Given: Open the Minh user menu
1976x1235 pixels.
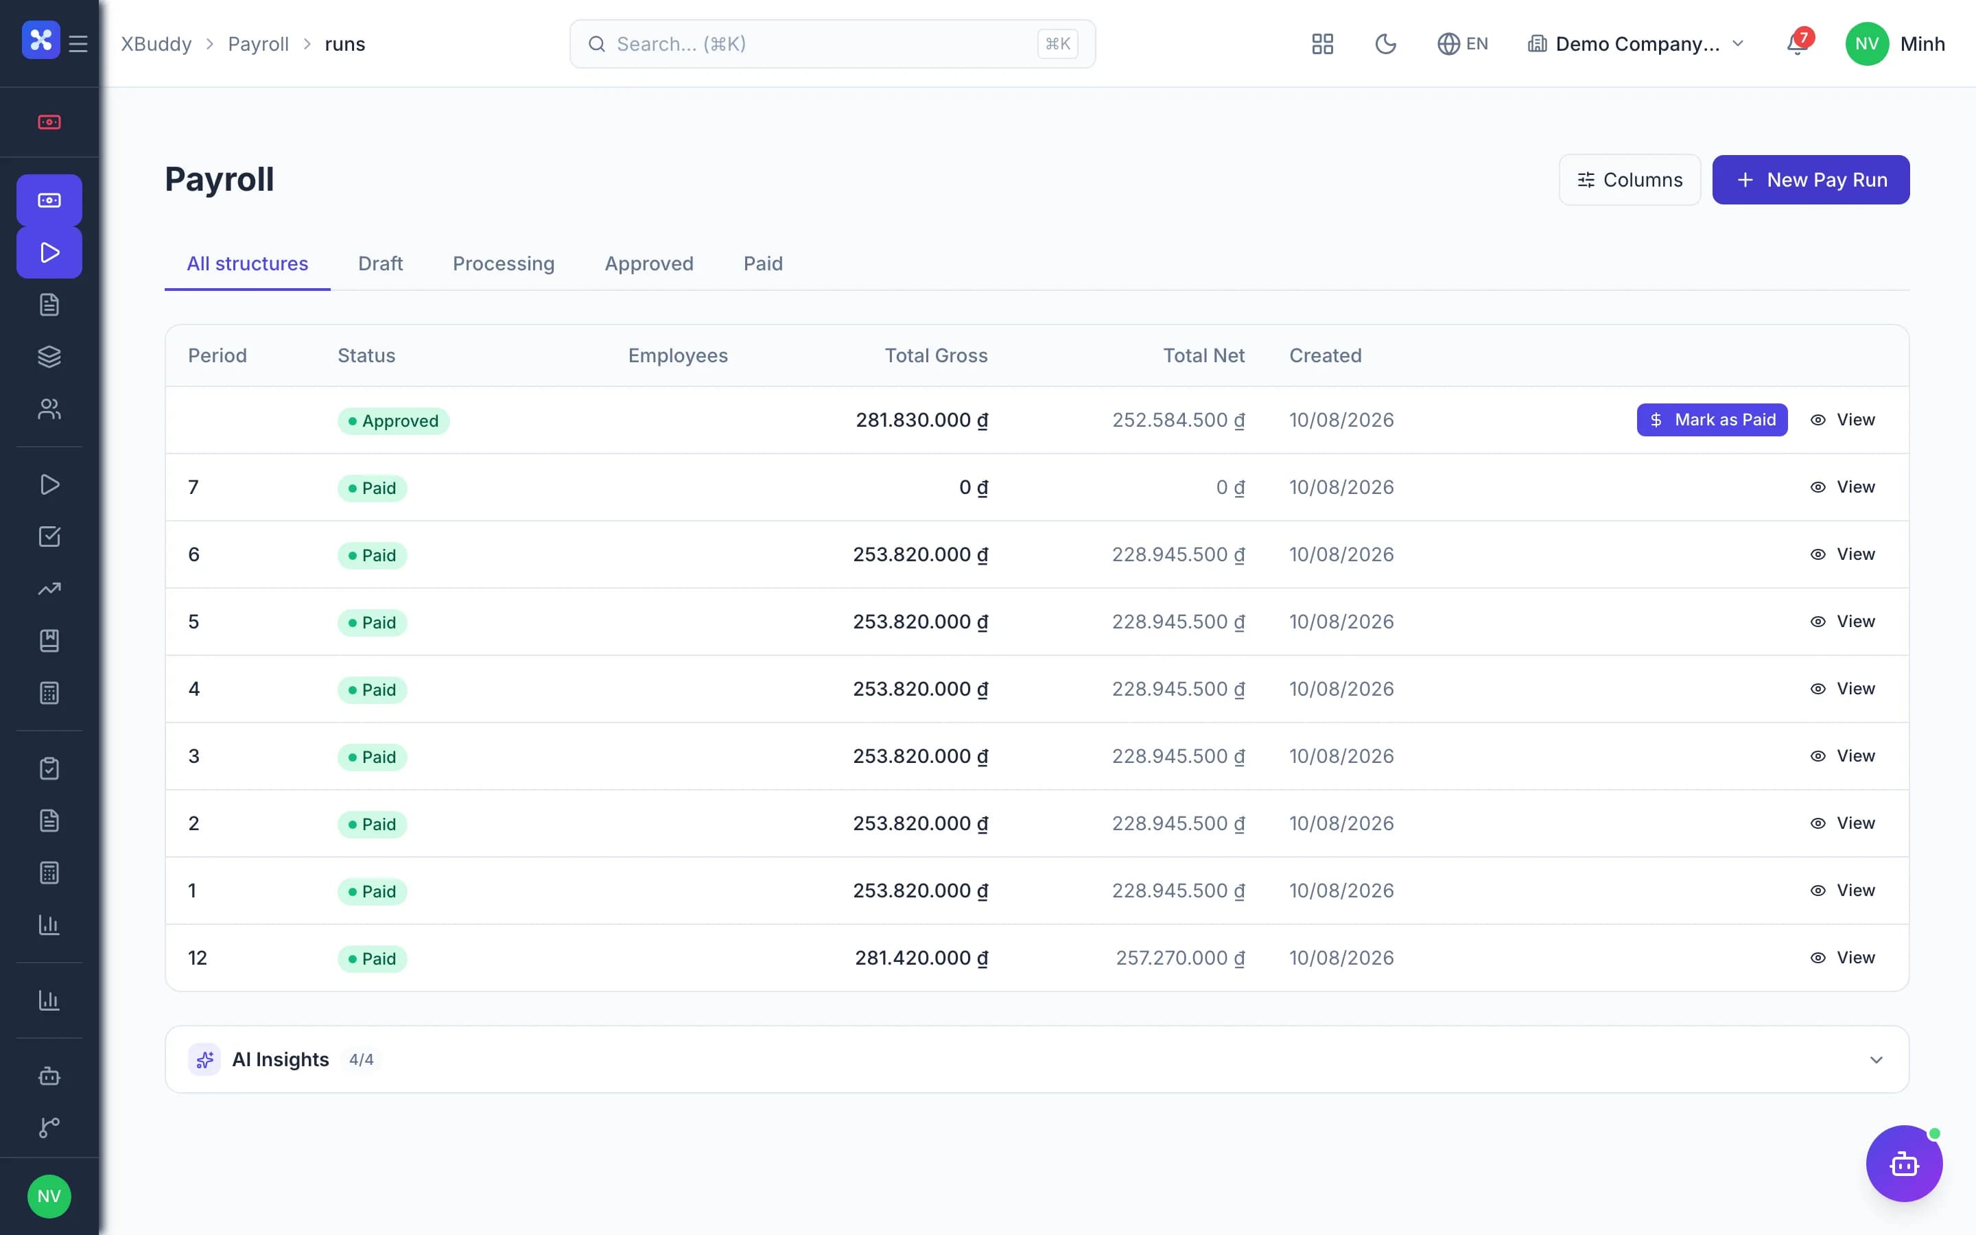Looking at the screenshot, I should tap(1896, 44).
